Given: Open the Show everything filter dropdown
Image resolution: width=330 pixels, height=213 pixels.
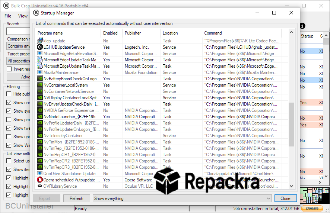Looking at the screenshot, I should [182, 198].
